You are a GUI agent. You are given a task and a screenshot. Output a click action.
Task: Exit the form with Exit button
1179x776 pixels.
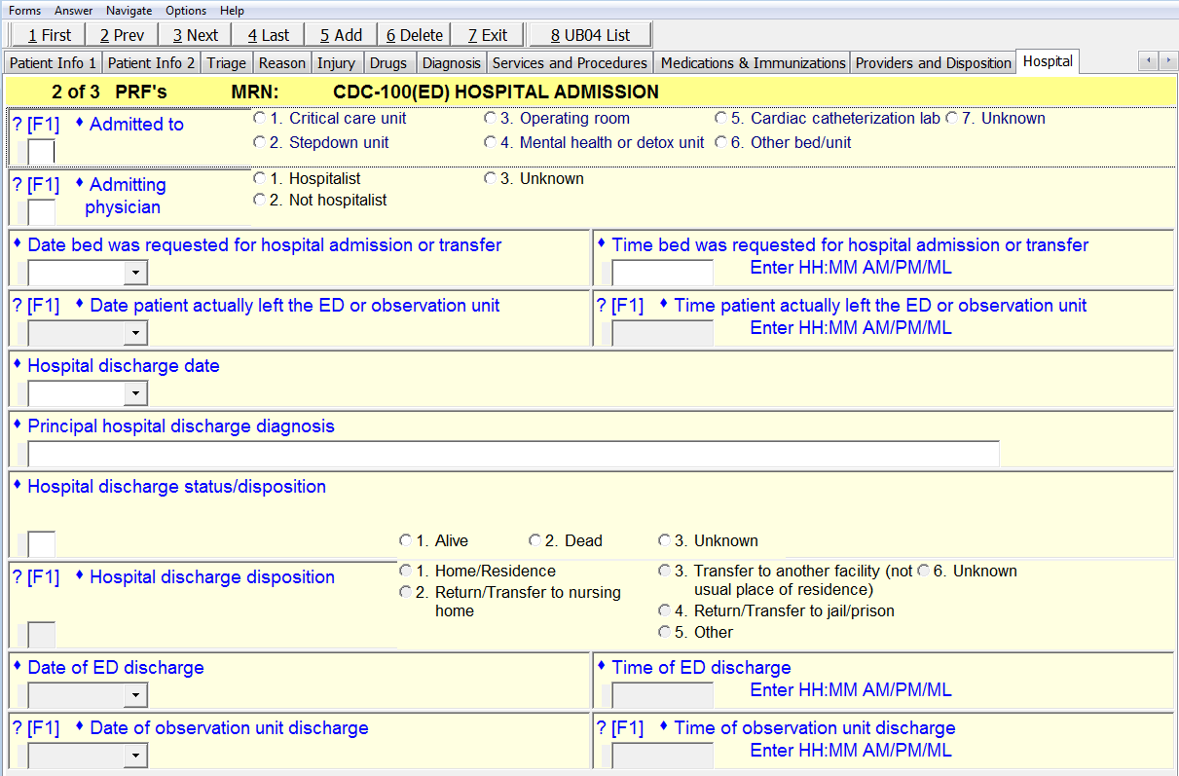pyautogui.click(x=487, y=35)
